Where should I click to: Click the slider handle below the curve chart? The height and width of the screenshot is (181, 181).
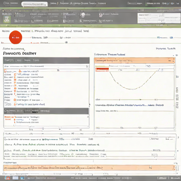click(140, 100)
